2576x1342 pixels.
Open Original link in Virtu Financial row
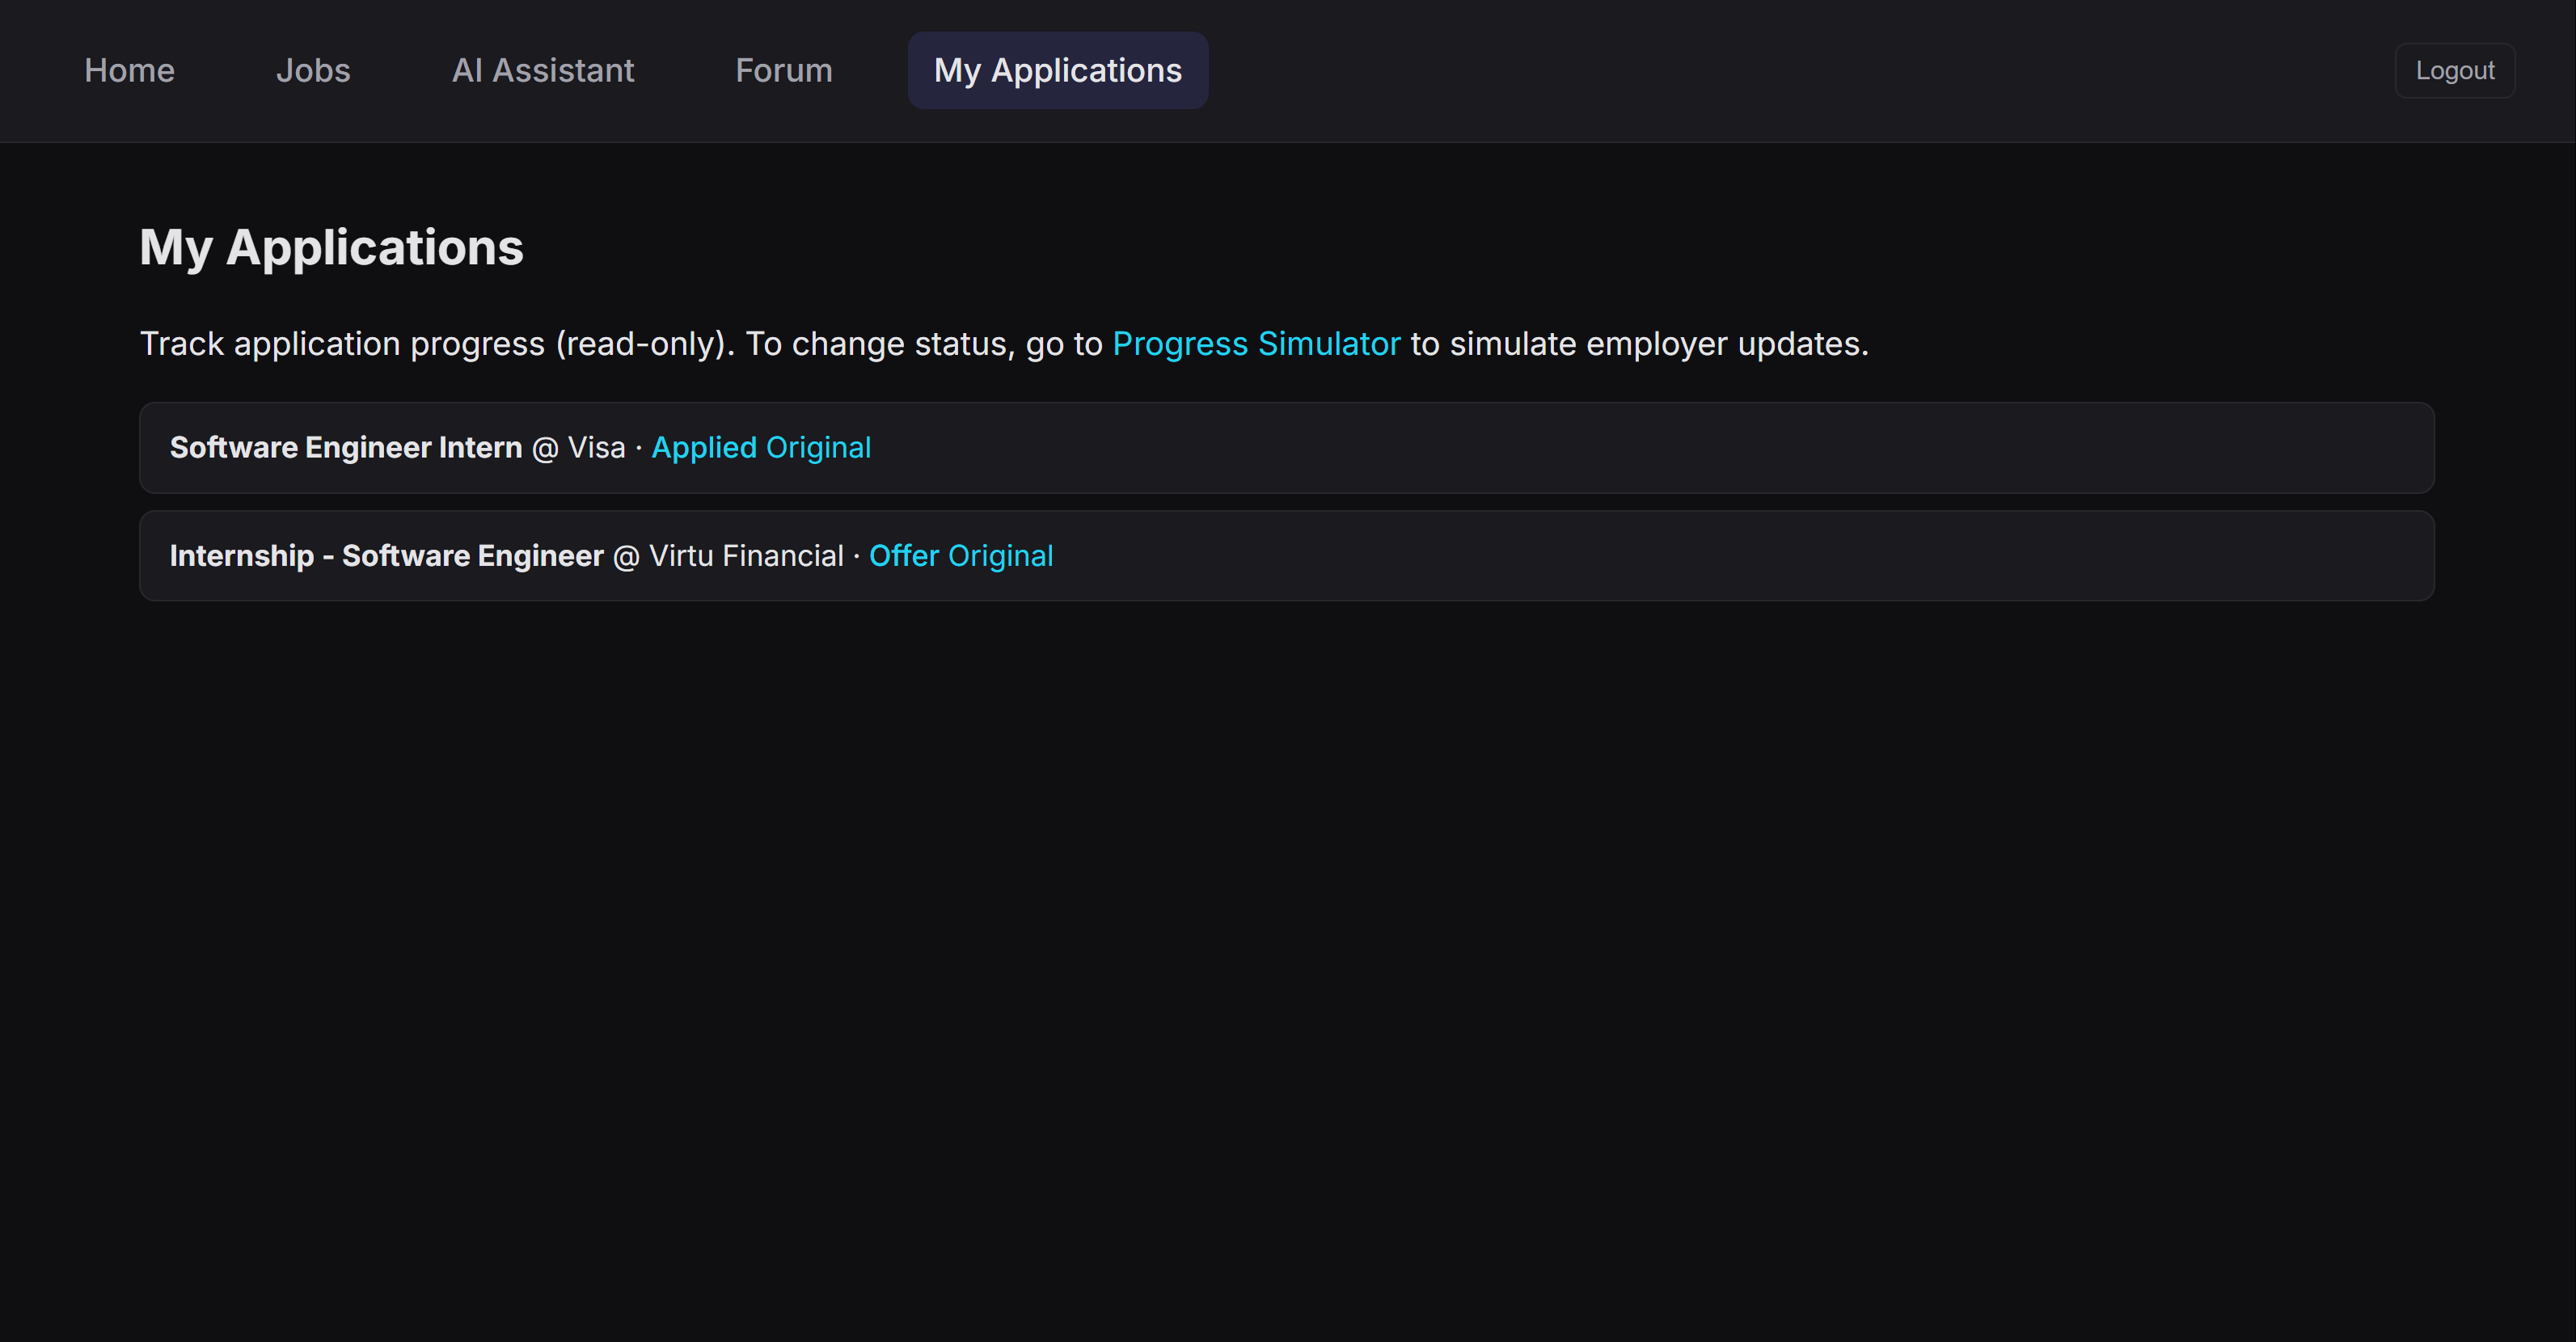tap(1000, 555)
